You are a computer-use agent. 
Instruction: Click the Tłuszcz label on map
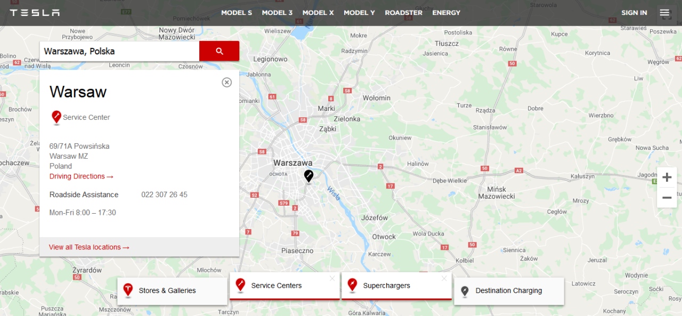click(446, 43)
